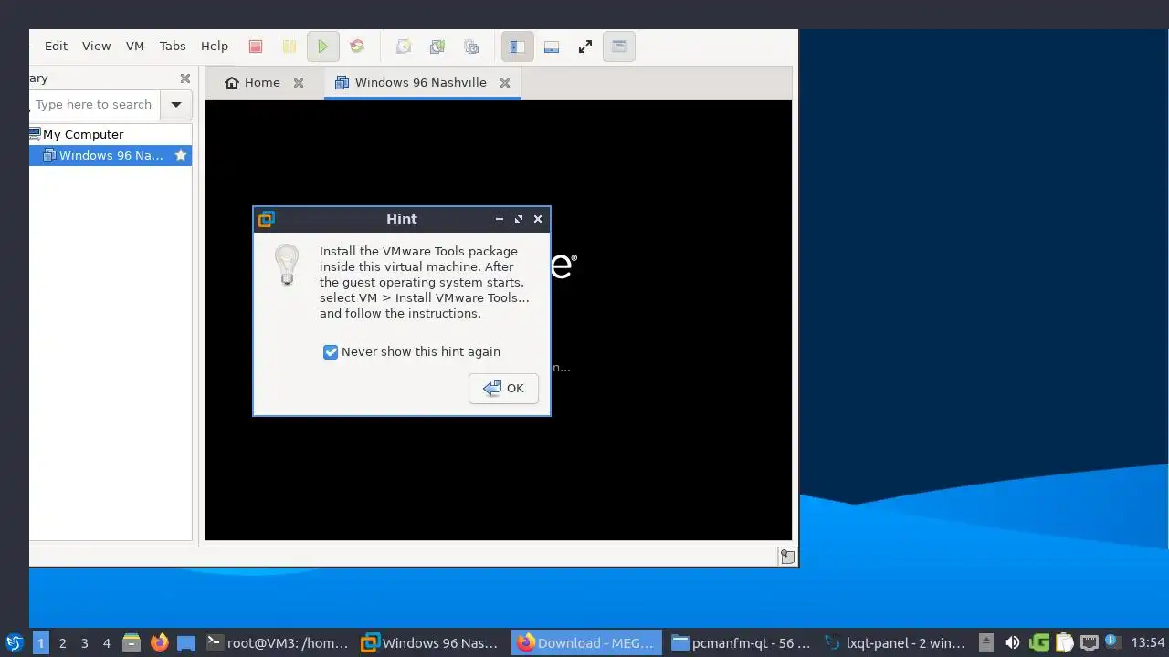Open the Edit menu
1169x657 pixels.
(x=56, y=46)
